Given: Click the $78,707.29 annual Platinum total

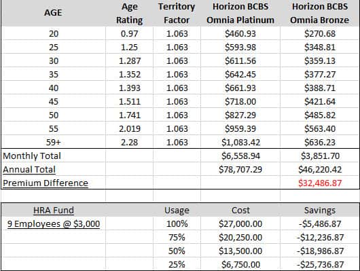Looking at the screenshot, I should point(240,170).
